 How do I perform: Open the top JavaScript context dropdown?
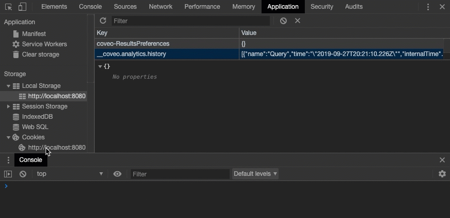pos(70,174)
